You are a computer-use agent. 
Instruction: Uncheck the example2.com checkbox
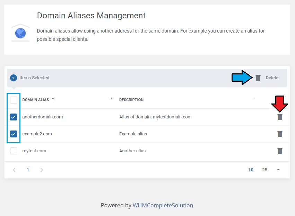pos(14,134)
